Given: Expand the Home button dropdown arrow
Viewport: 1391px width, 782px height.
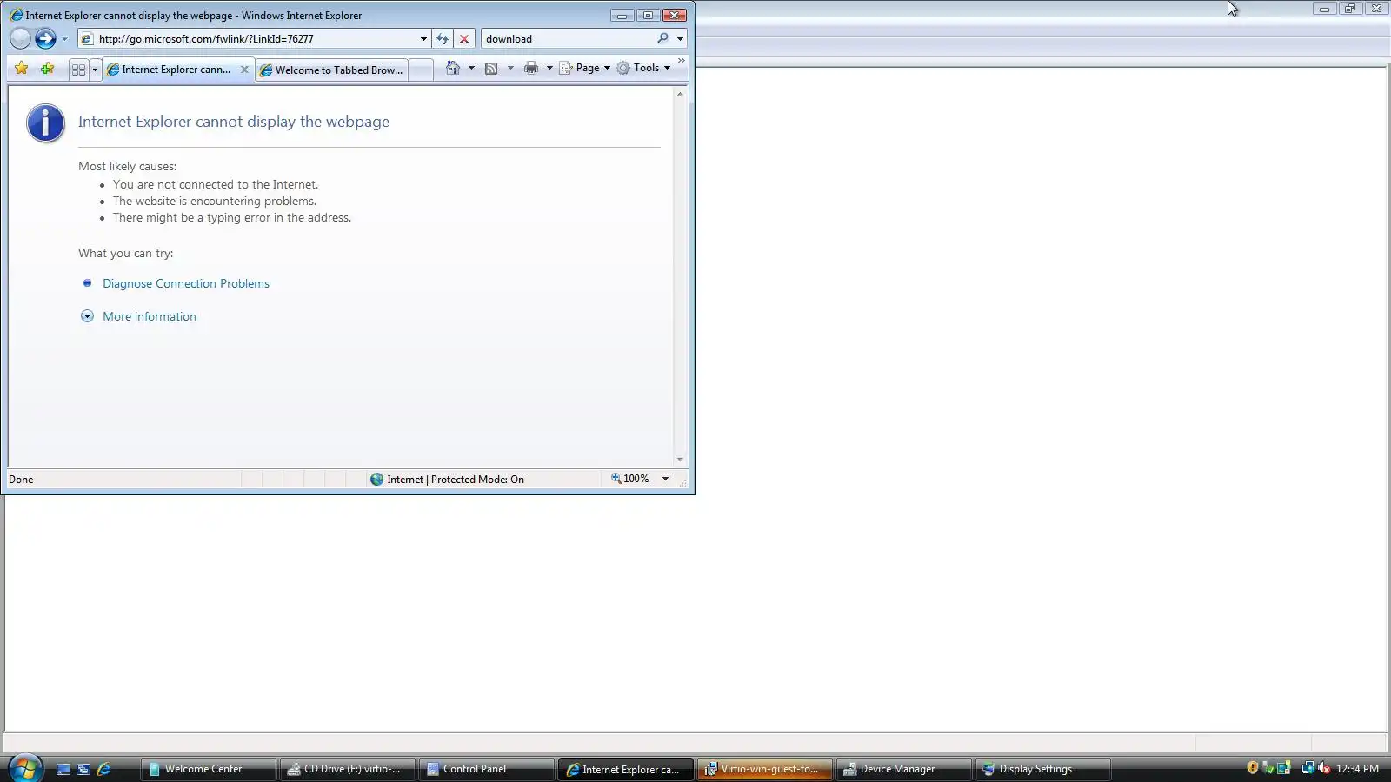Looking at the screenshot, I should (471, 68).
